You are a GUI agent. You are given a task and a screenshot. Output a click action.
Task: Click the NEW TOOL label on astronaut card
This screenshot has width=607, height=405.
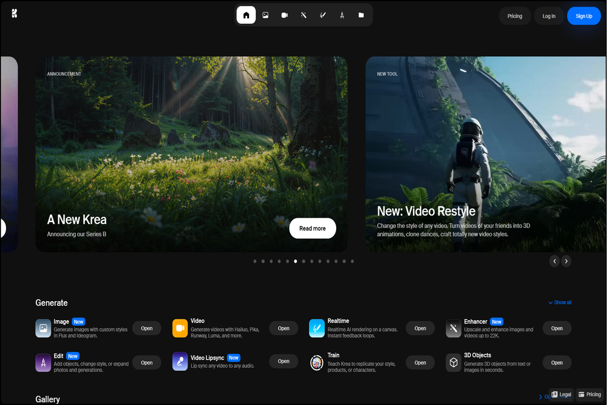coord(387,74)
